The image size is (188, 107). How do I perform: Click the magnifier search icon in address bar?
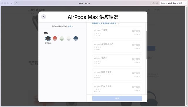click(x=16, y=3)
